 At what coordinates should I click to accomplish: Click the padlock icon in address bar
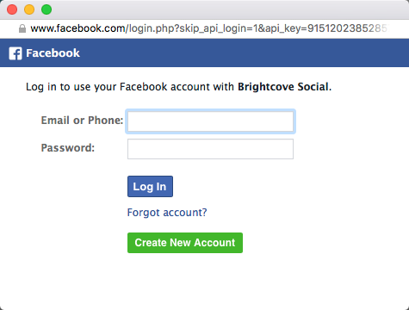pos(22,28)
